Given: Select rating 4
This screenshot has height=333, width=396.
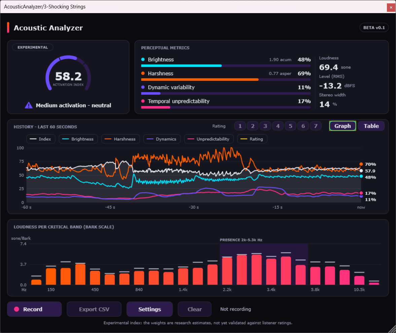Looking at the screenshot, I should coord(278,126).
